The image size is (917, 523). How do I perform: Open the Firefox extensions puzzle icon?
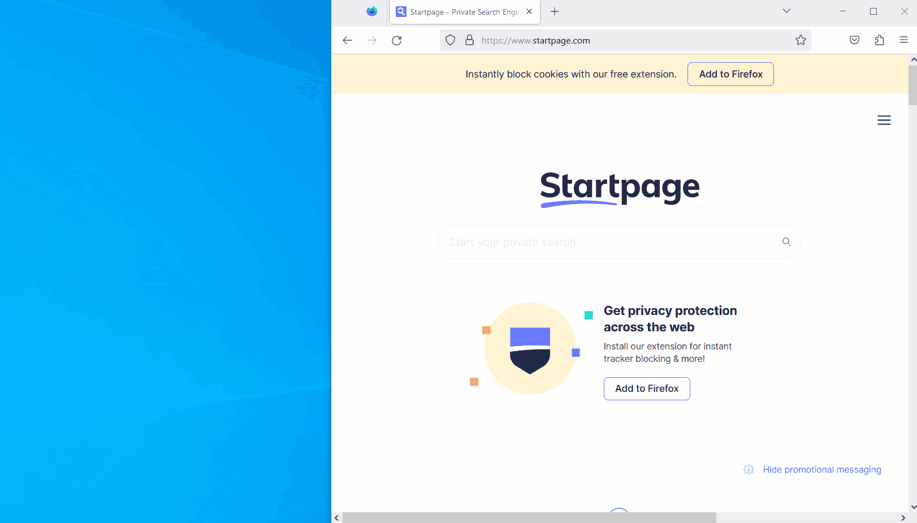pyautogui.click(x=880, y=40)
